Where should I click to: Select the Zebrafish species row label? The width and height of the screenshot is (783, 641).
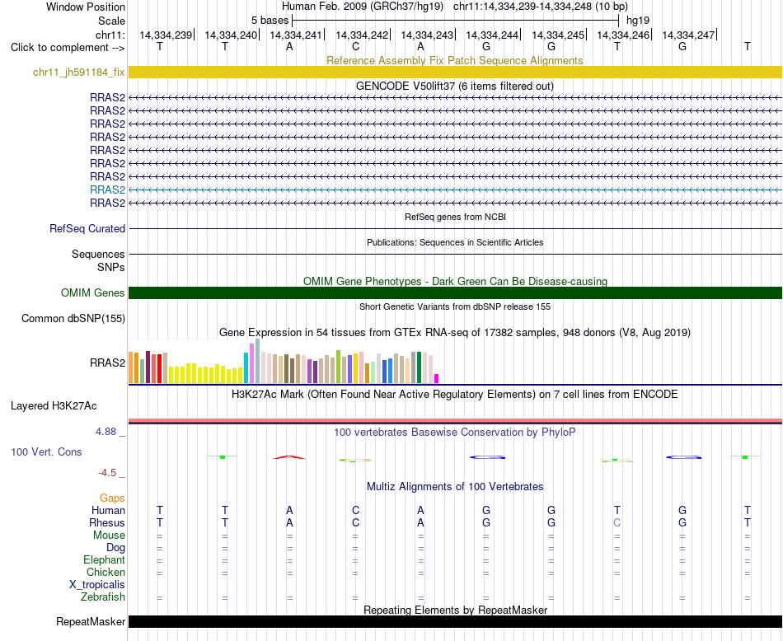pyautogui.click(x=103, y=597)
